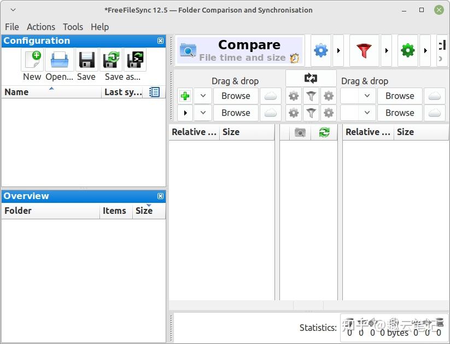Open the window menu chevron in title bar
450x344 pixels.
[x=13, y=10]
